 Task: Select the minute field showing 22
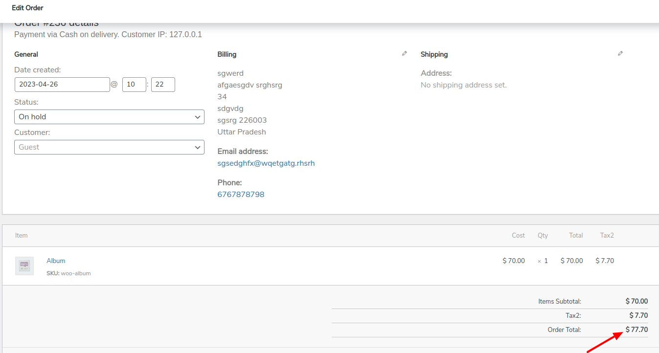[x=163, y=85]
